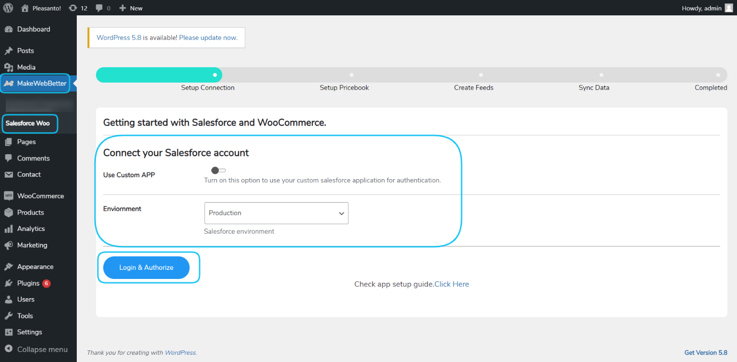Viewport: 737px width, 362px height.
Task: Click the Setup Pricebook progress step dot
Action: point(351,75)
